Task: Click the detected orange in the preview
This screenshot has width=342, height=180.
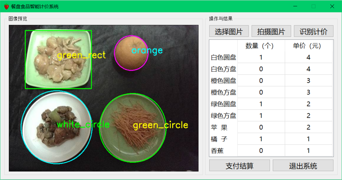Action: pyautogui.click(x=131, y=53)
